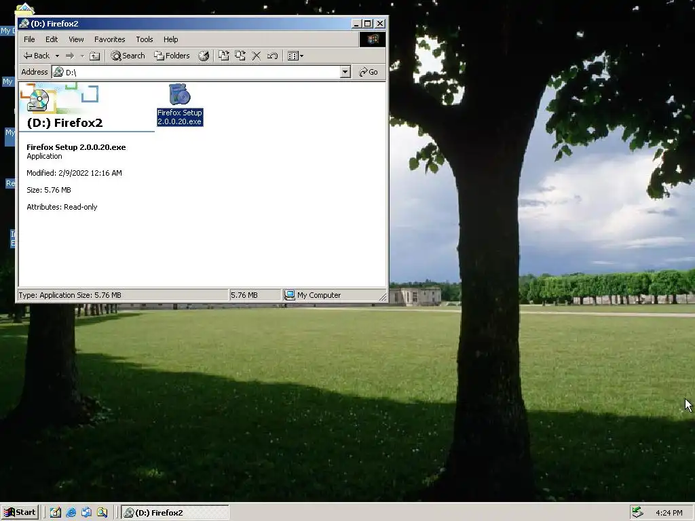Minimize the Firefox2 Explorer window
The height and width of the screenshot is (521, 695).
(356, 24)
